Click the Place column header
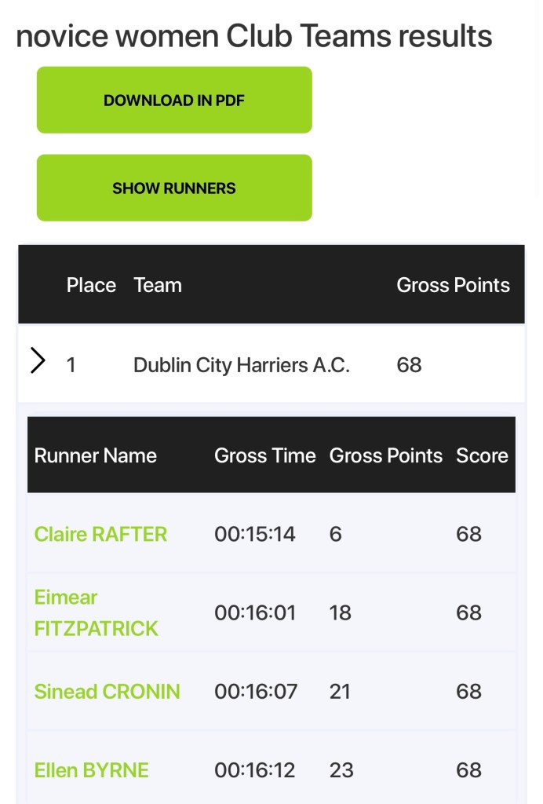The height and width of the screenshot is (804, 543). [x=91, y=285]
